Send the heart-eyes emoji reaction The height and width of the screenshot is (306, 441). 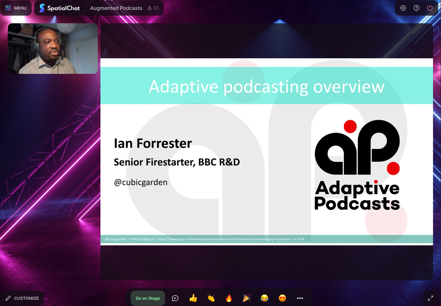pyautogui.click(x=282, y=298)
